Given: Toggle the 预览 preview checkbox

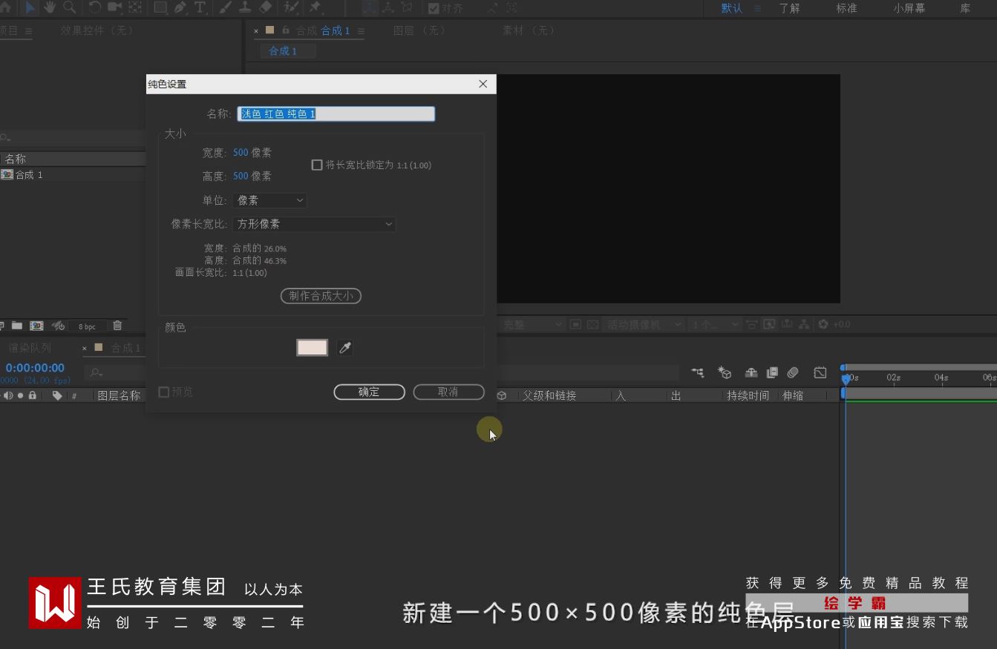Looking at the screenshot, I should click(x=164, y=392).
